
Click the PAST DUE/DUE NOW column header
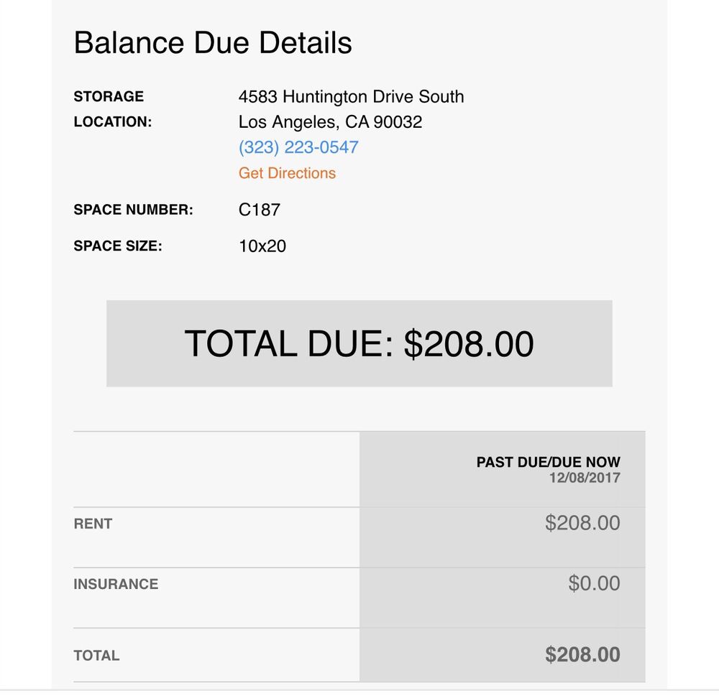(548, 462)
